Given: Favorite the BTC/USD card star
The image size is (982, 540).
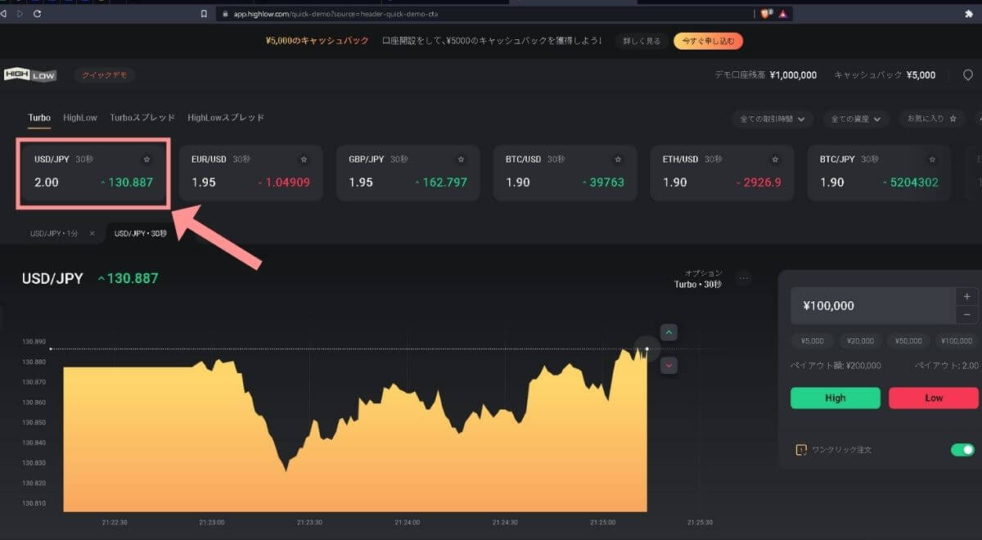Looking at the screenshot, I should [x=618, y=160].
